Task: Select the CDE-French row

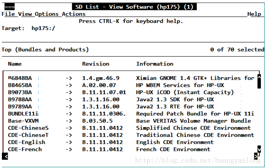Action: 131,149
